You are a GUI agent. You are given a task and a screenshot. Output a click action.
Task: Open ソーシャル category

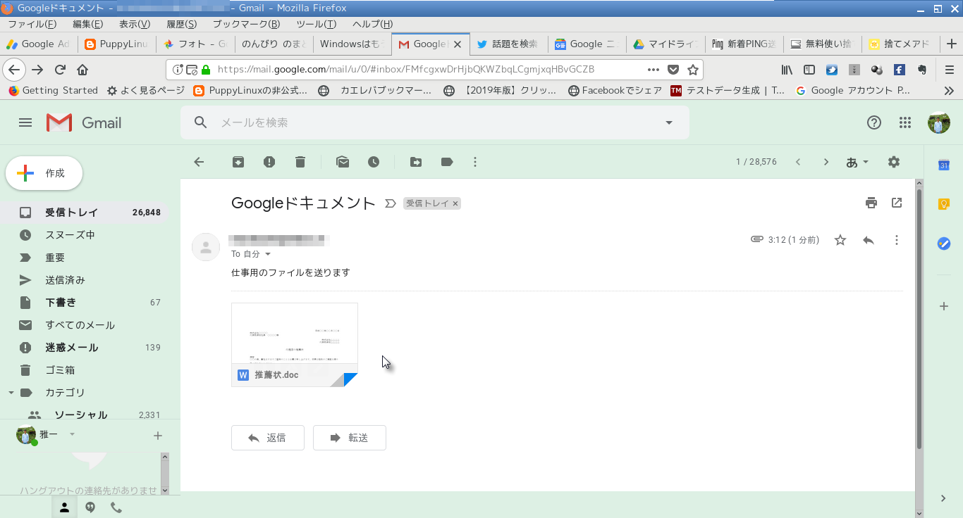(85, 413)
